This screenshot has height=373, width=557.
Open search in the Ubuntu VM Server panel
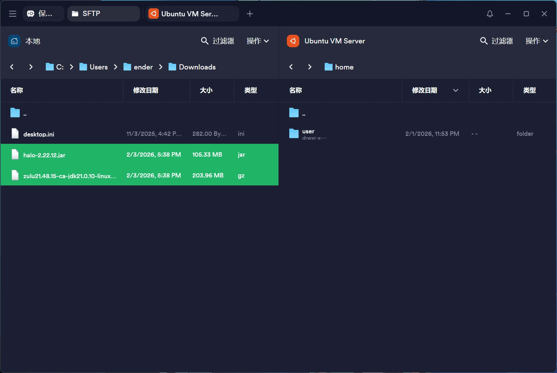click(484, 41)
